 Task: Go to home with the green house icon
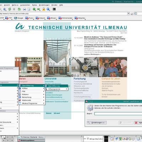pyautogui.click(x=19, y=9)
